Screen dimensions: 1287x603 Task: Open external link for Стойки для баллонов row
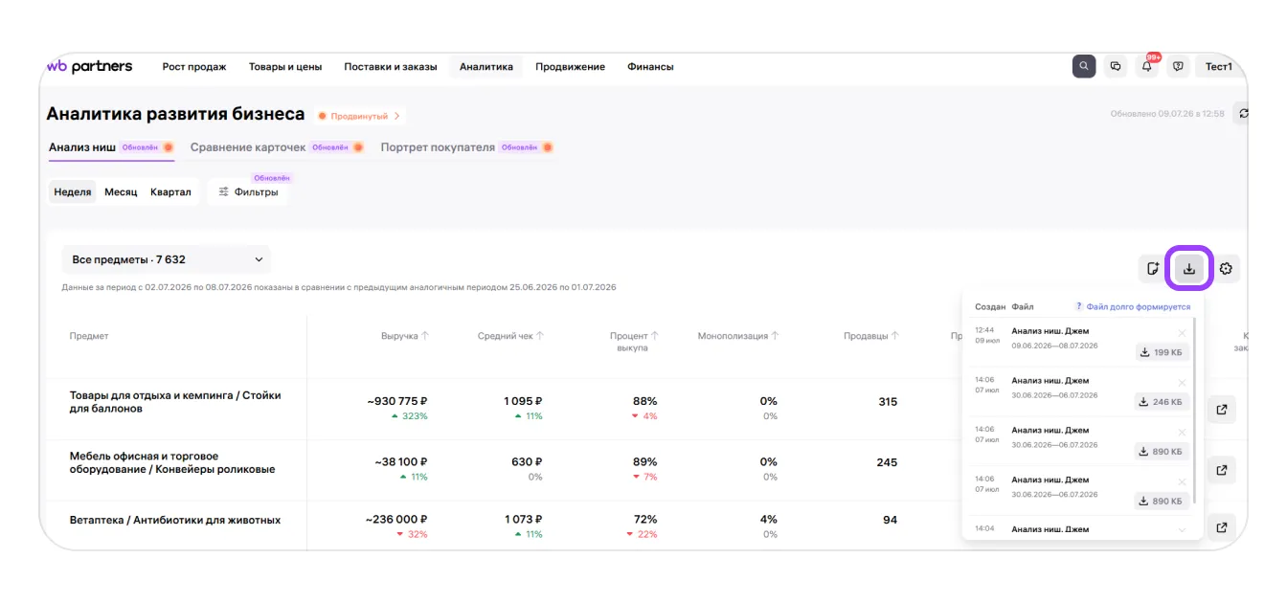1222,409
